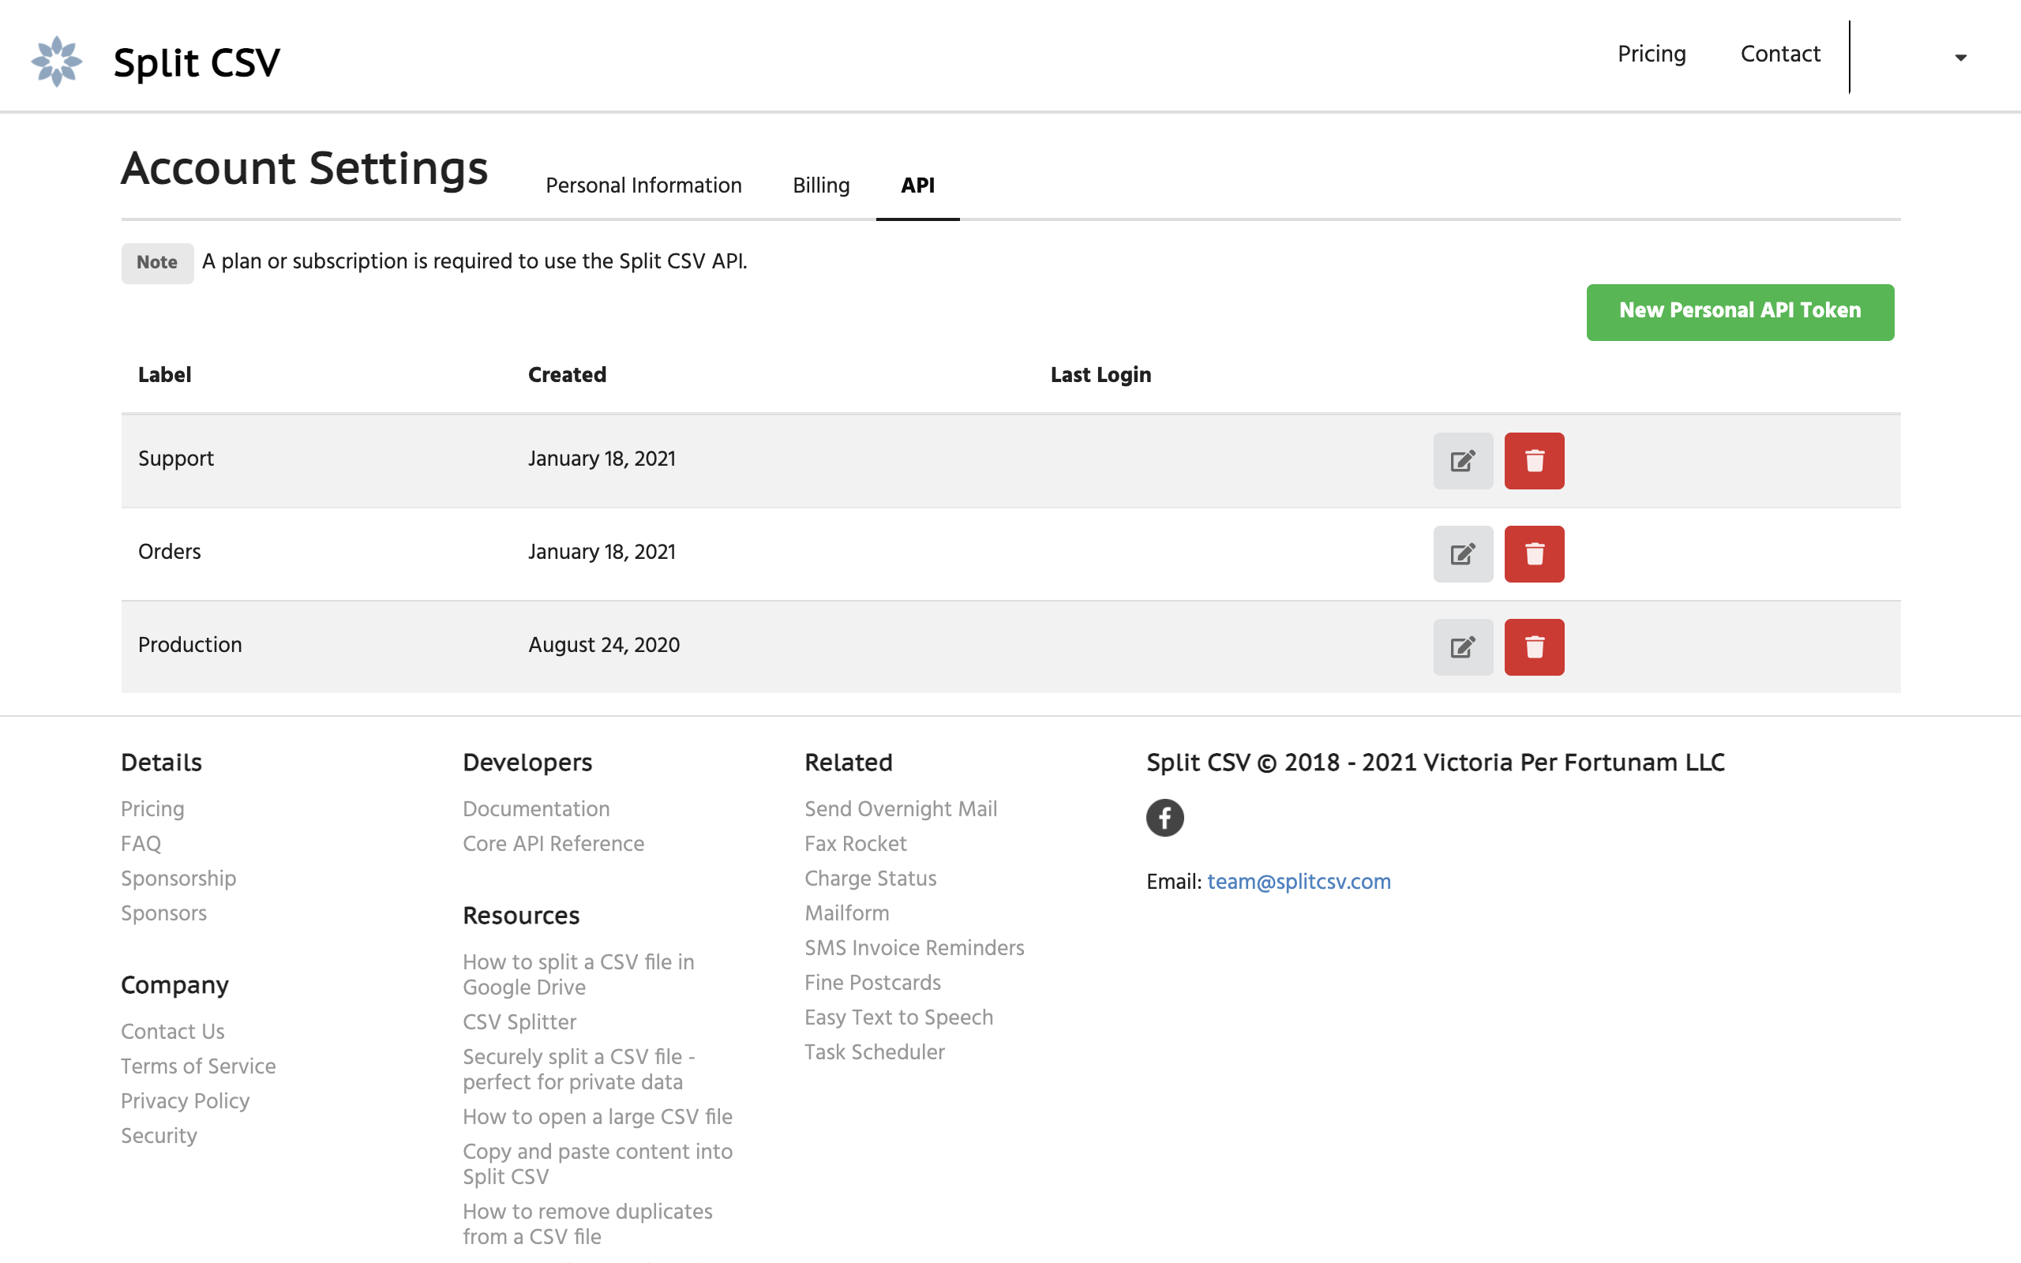Edit the Support API token
The image size is (2021, 1263).
1463,460
